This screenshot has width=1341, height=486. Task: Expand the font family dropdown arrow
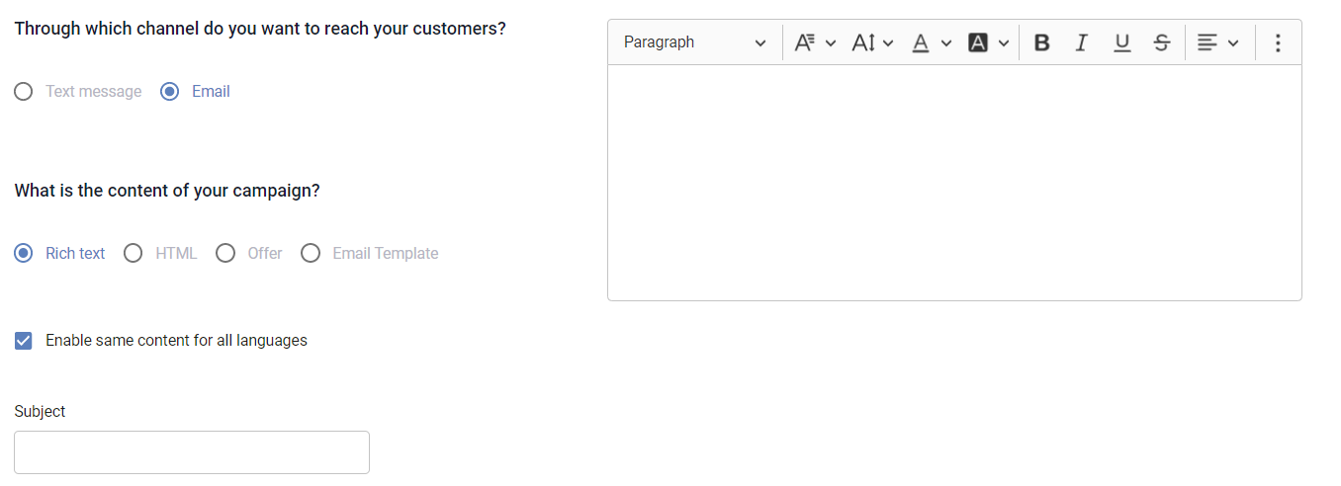831,43
